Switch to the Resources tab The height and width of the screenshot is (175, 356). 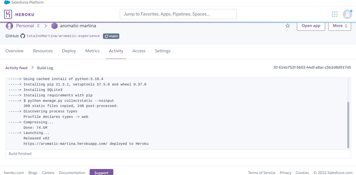point(43,51)
